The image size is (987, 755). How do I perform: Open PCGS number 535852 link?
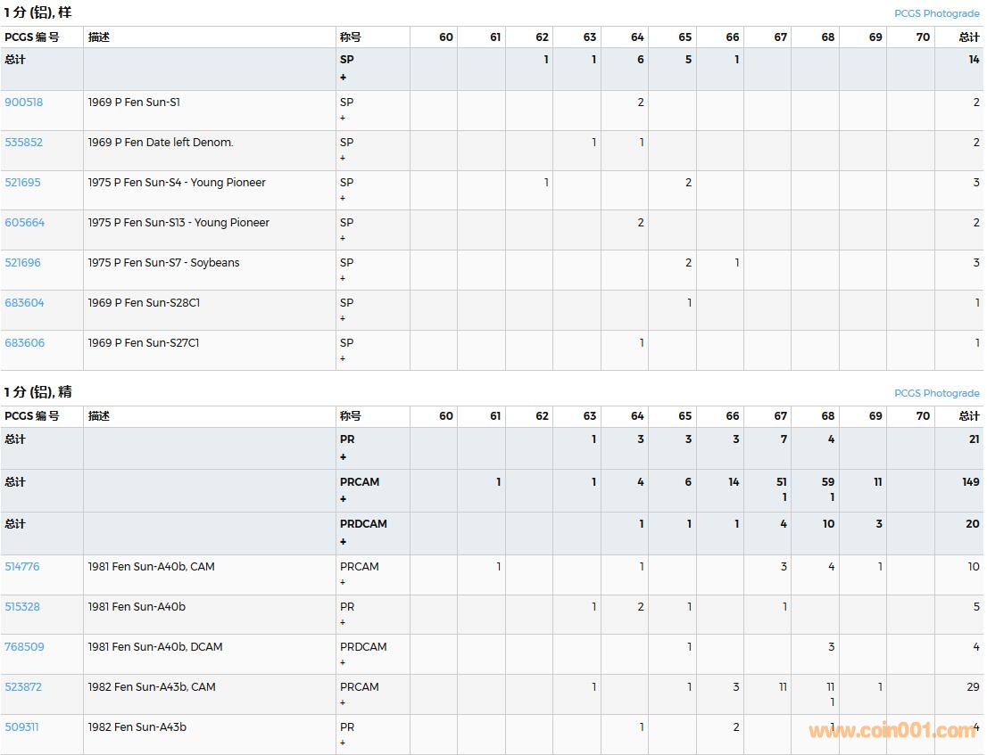coord(23,143)
